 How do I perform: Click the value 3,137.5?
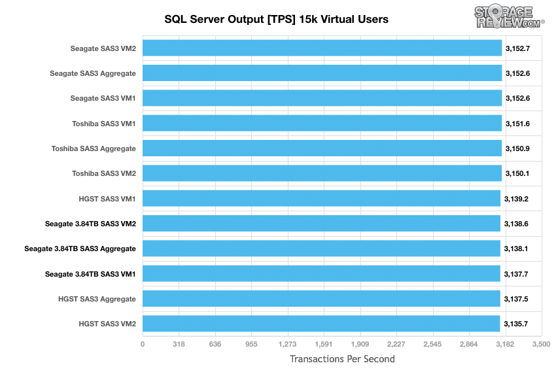[x=516, y=299]
